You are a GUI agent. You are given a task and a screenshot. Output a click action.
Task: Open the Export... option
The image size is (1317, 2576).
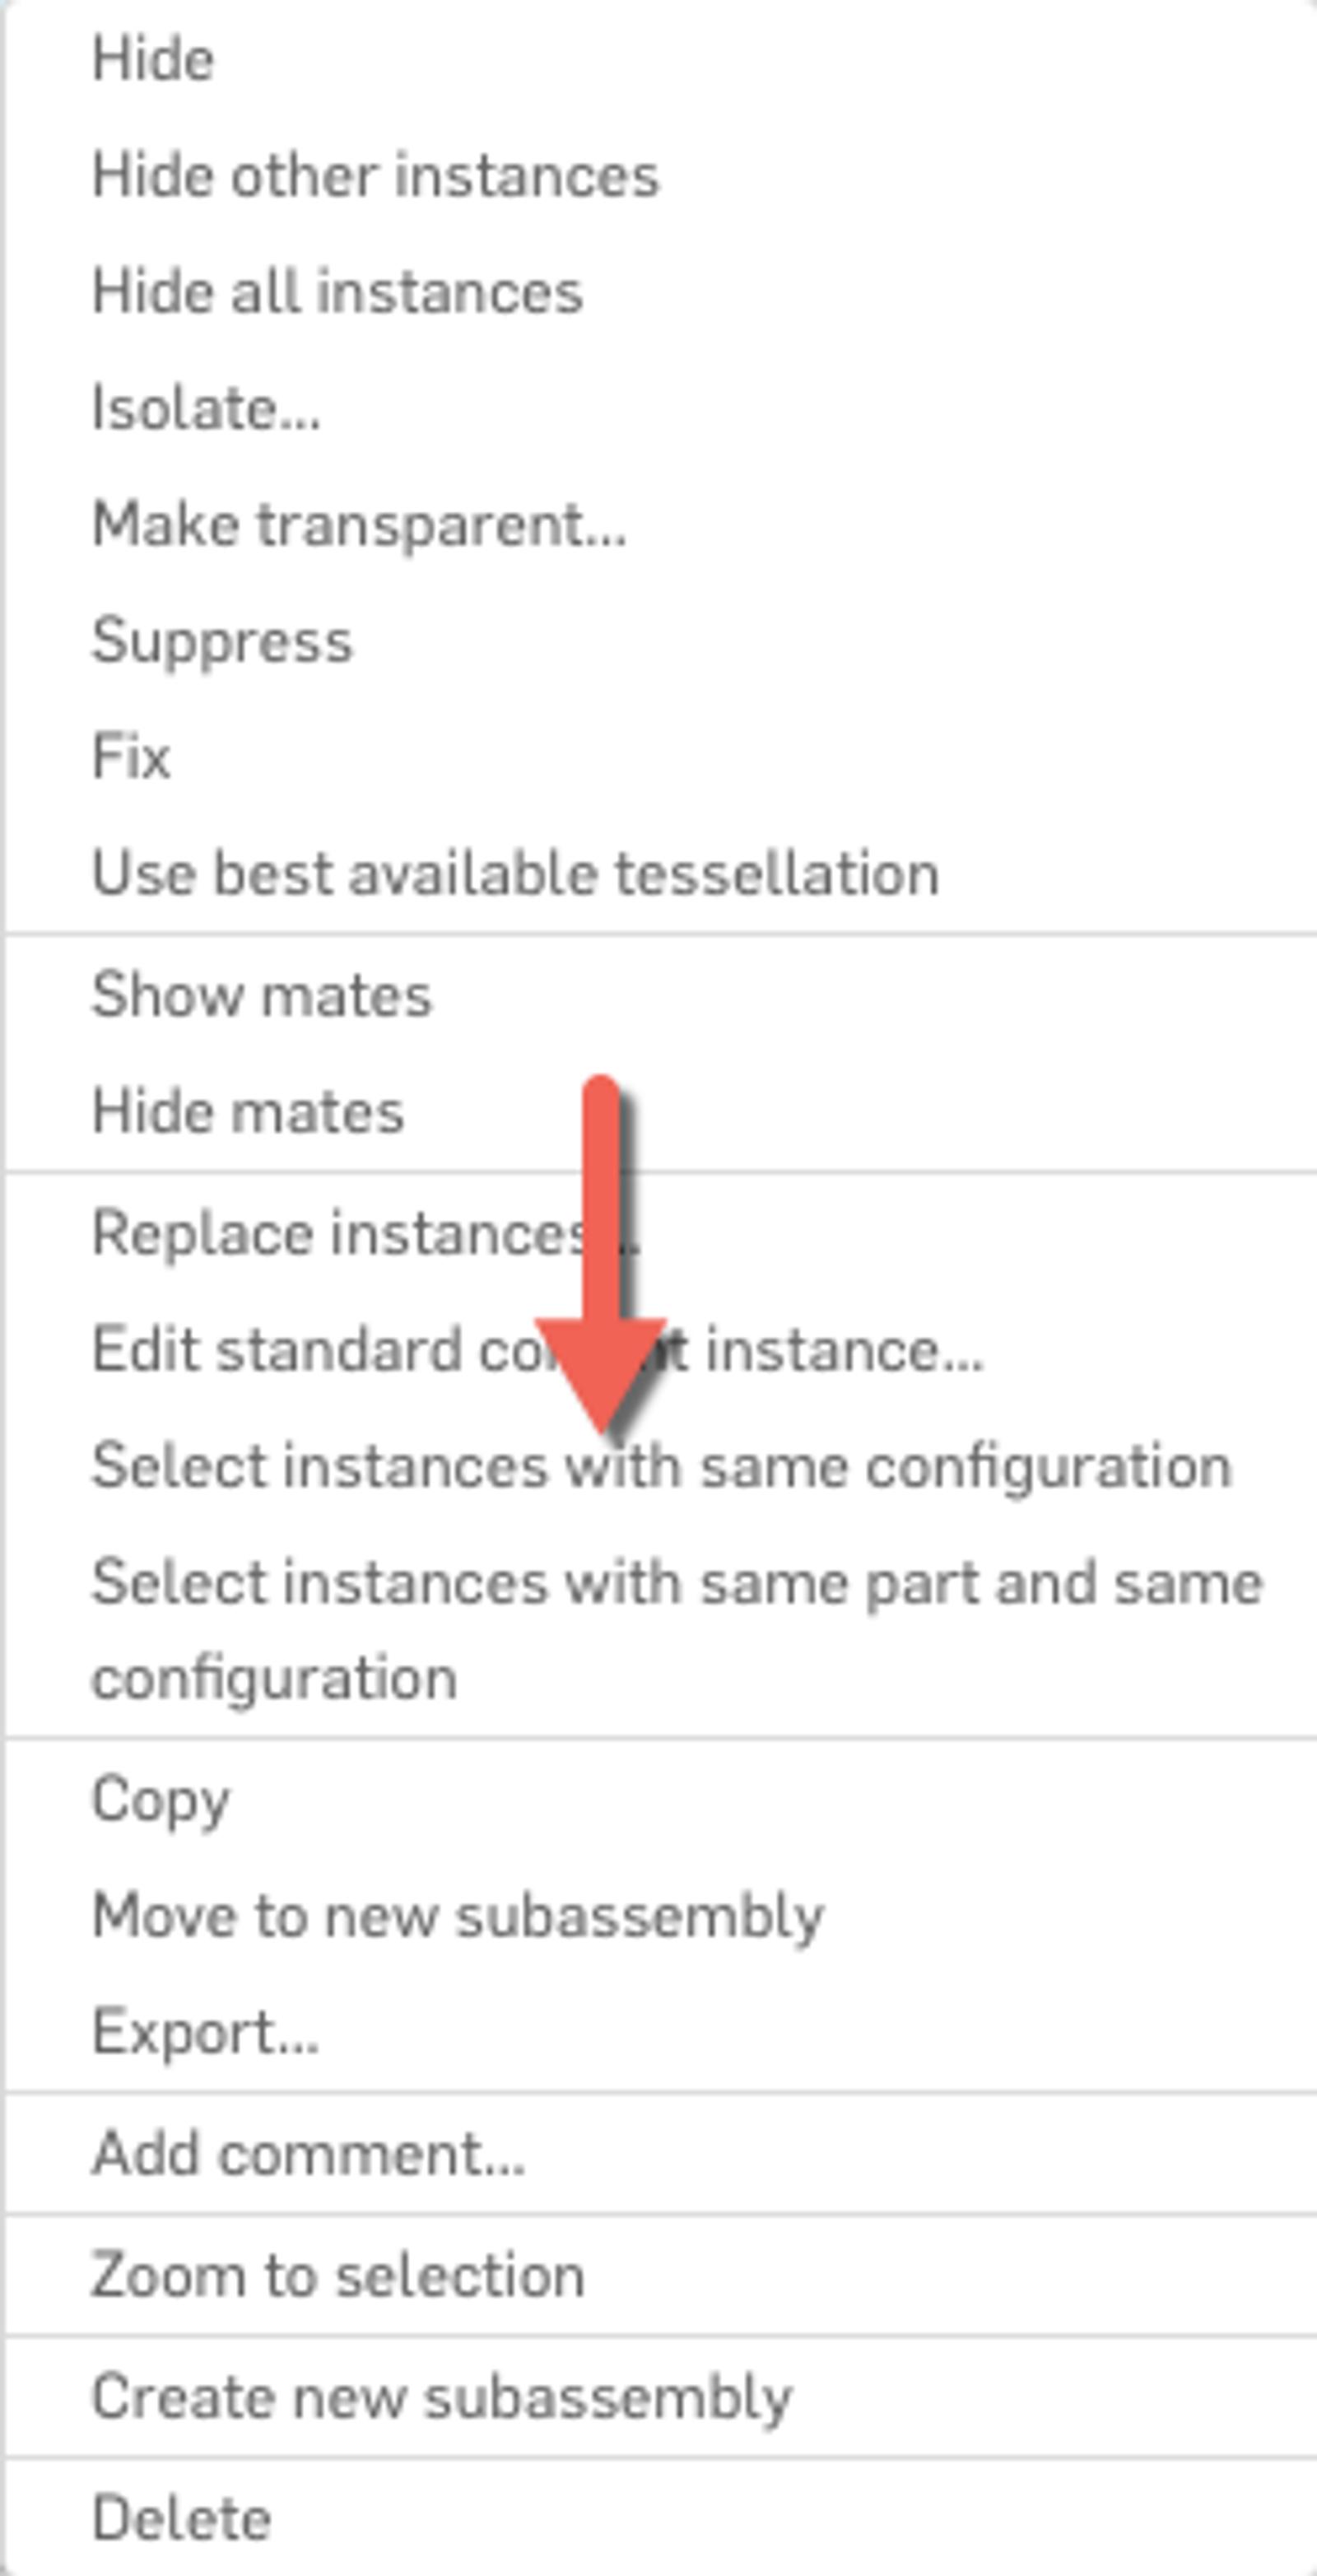[x=205, y=2032]
